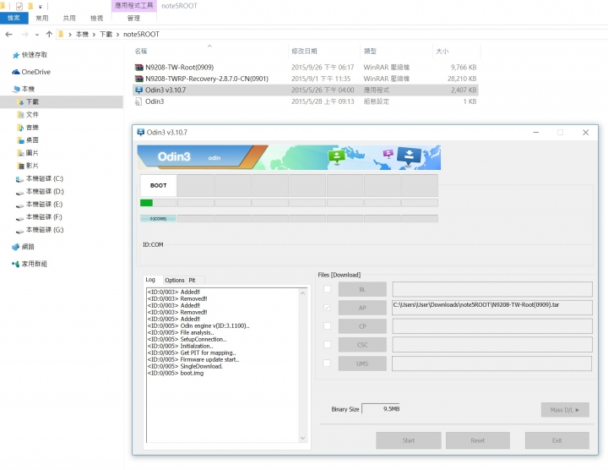Image resolution: width=608 pixels, height=470 pixels.
Task: Open the N9208-TW-Root(0909) archive icon
Action: [x=138, y=67]
